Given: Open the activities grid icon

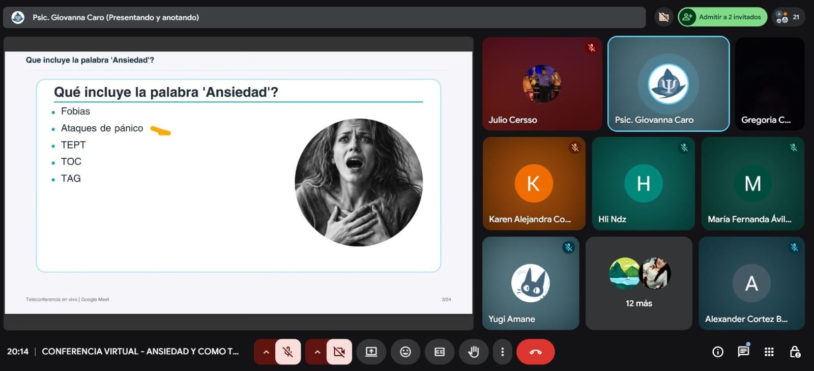Looking at the screenshot, I should tap(769, 352).
